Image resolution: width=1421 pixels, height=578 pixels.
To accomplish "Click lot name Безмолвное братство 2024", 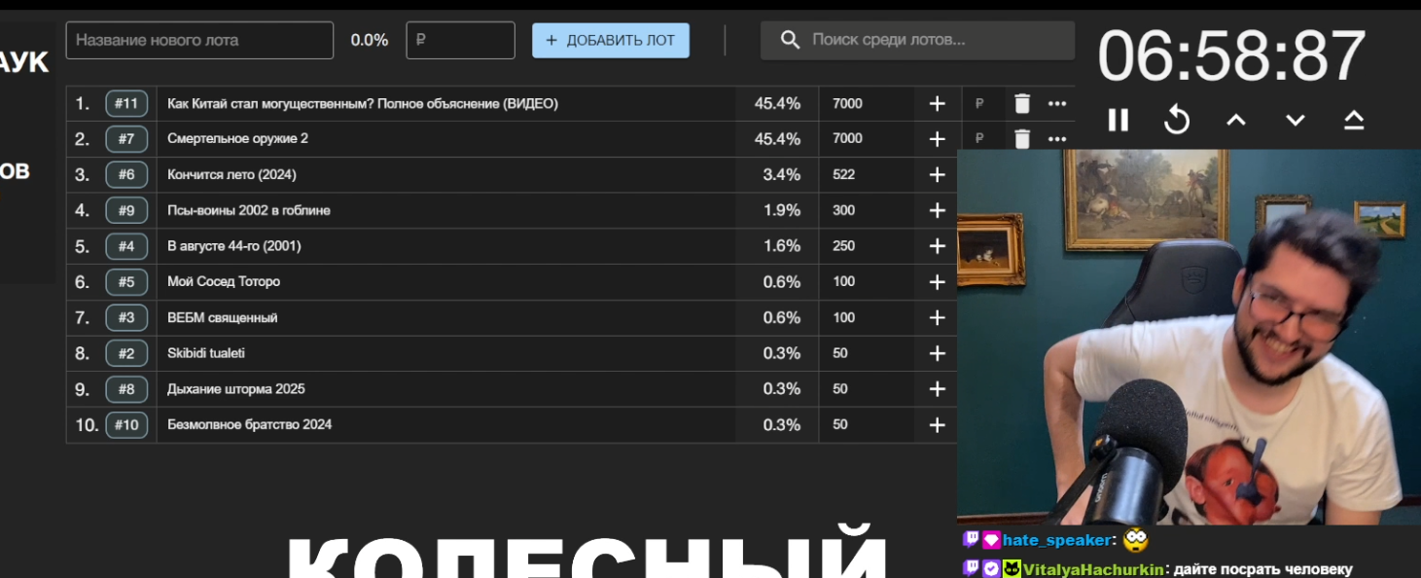I will [x=250, y=424].
